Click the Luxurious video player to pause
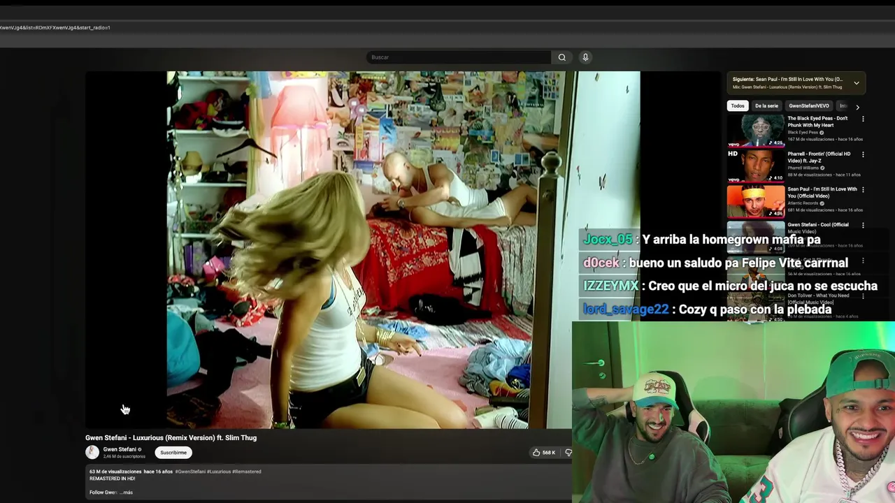The width and height of the screenshot is (895, 503). pyautogui.click(x=403, y=249)
